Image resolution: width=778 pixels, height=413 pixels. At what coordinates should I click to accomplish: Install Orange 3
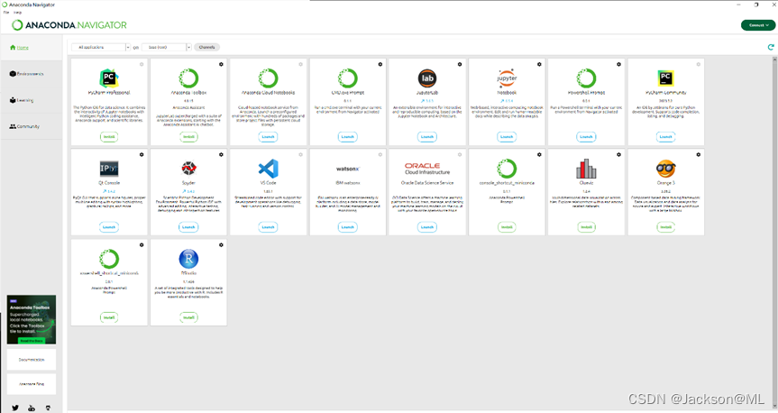[x=666, y=227]
